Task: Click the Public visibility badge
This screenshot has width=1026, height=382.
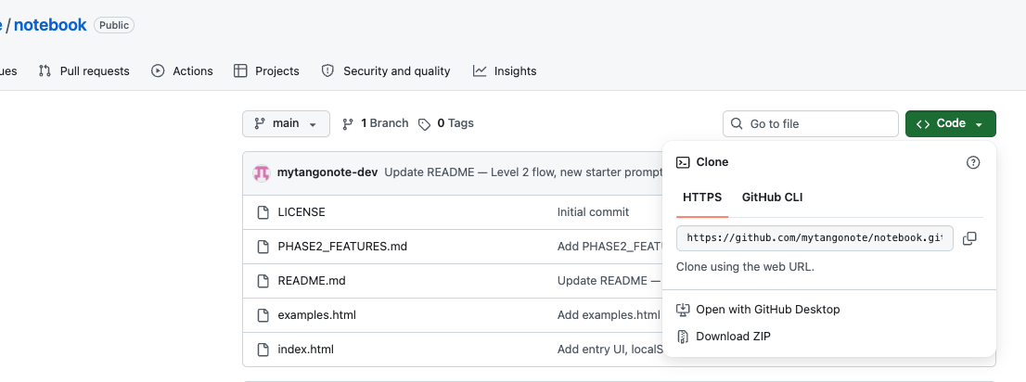Action: click(x=114, y=25)
